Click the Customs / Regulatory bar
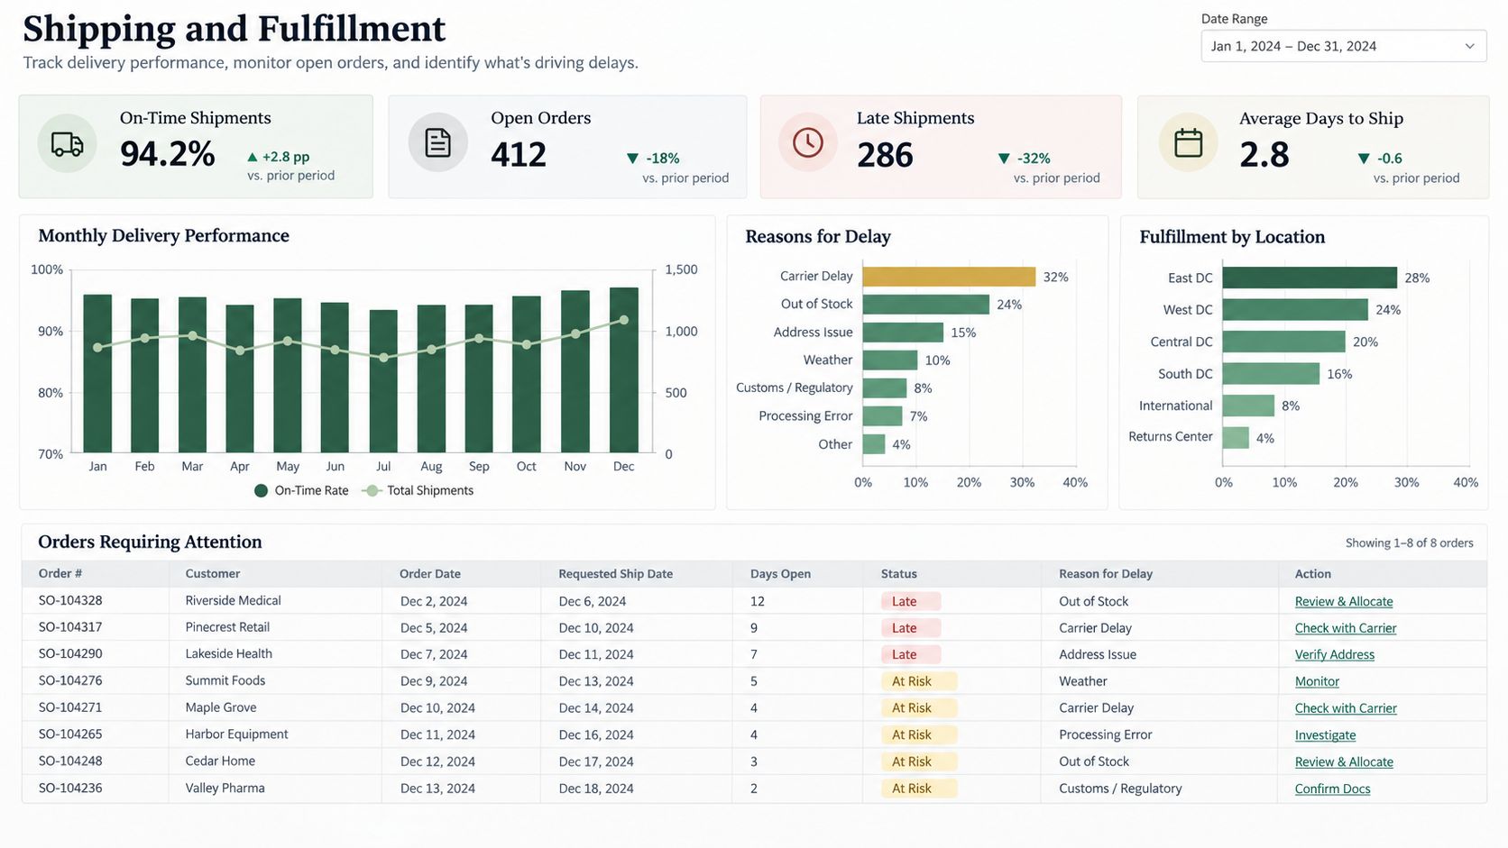 pyautogui.click(x=885, y=388)
